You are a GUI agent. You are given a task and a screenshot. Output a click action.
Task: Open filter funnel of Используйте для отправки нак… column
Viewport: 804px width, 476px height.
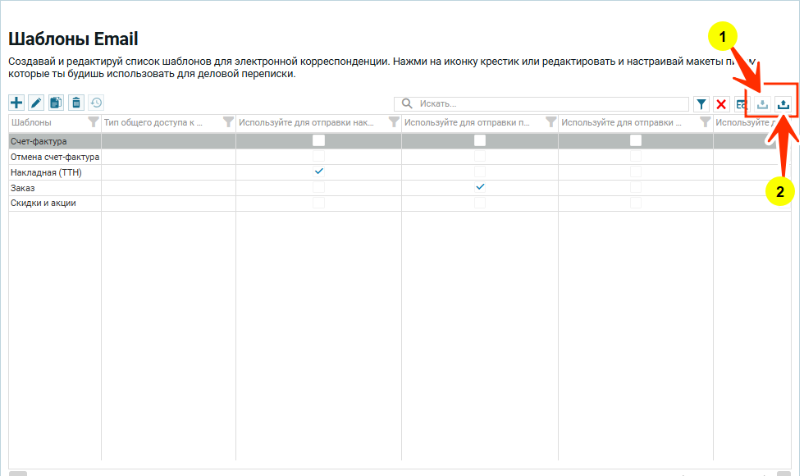393,122
